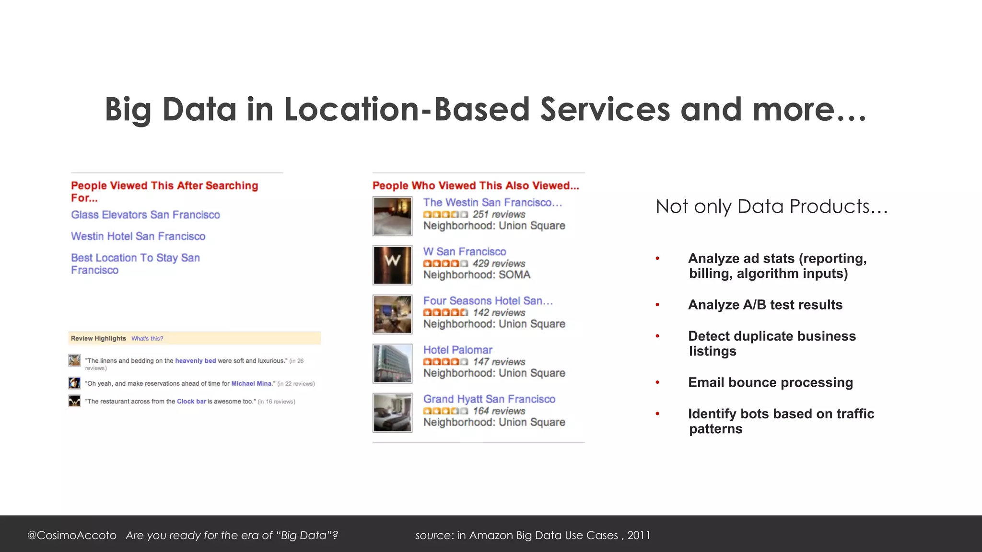Click the star rating for 251 reviews
The image size is (982, 552).
(445, 215)
